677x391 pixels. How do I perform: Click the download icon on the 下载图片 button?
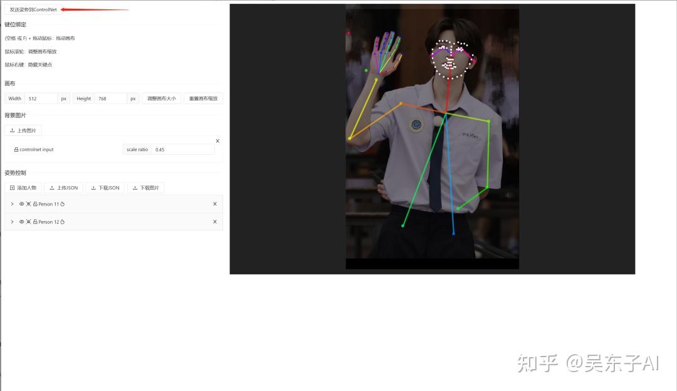click(135, 187)
